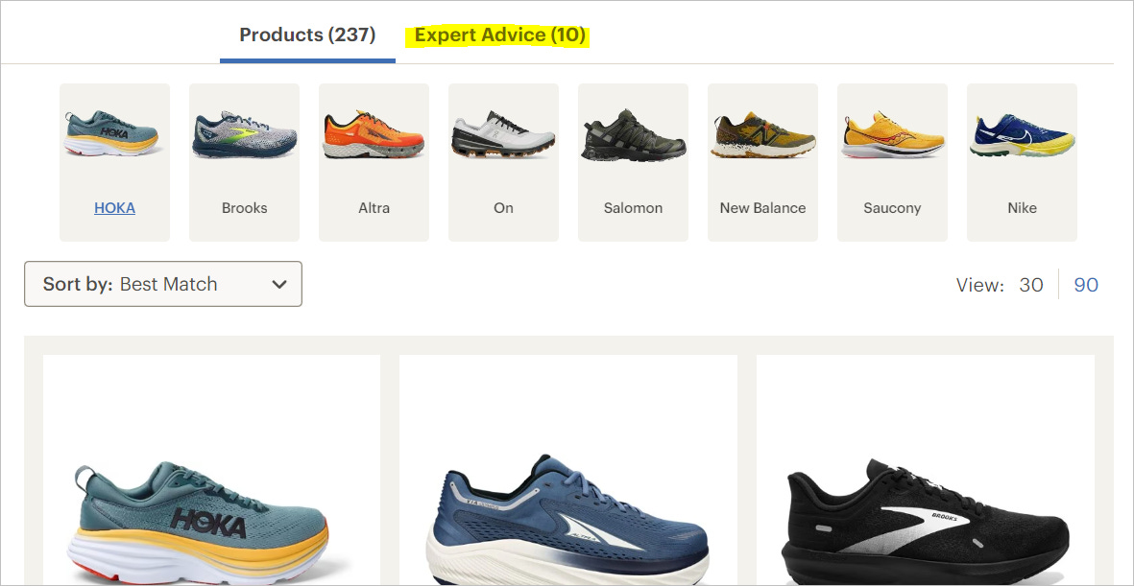Choose the New Balance shoe thumbnail
Viewport: 1134px width, 586px height.
click(763, 134)
